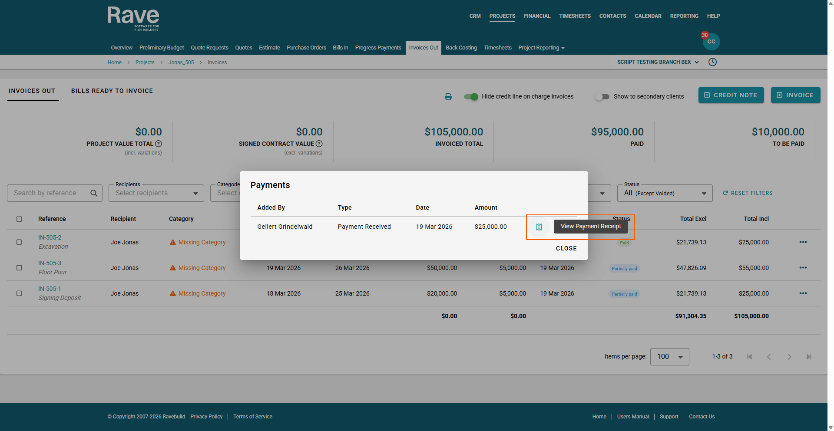Enable Show to secondary clients switch

click(x=602, y=97)
